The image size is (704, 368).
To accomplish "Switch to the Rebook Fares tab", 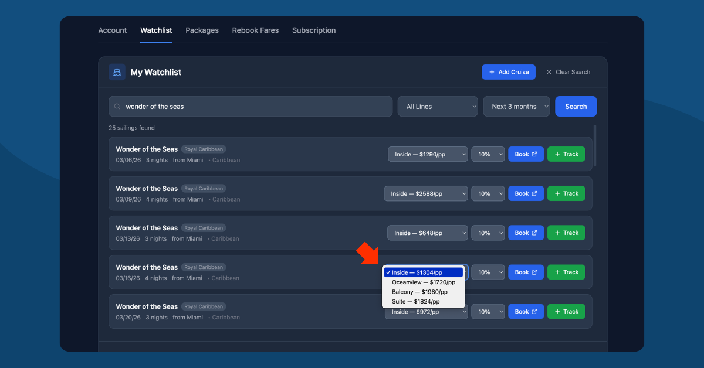I will [255, 30].
